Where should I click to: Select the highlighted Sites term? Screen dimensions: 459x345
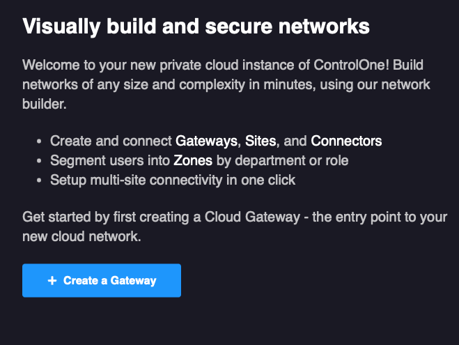(260, 141)
